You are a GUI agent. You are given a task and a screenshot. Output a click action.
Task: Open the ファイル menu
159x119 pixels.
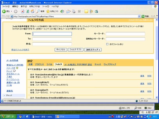[6, 6]
